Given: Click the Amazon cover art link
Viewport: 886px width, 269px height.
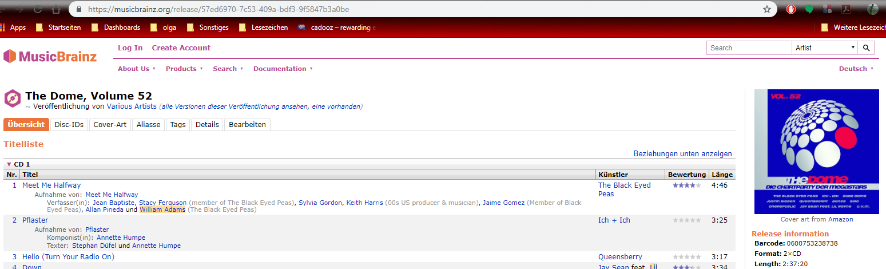Looking at the screenshot, I should pos(840,219).
